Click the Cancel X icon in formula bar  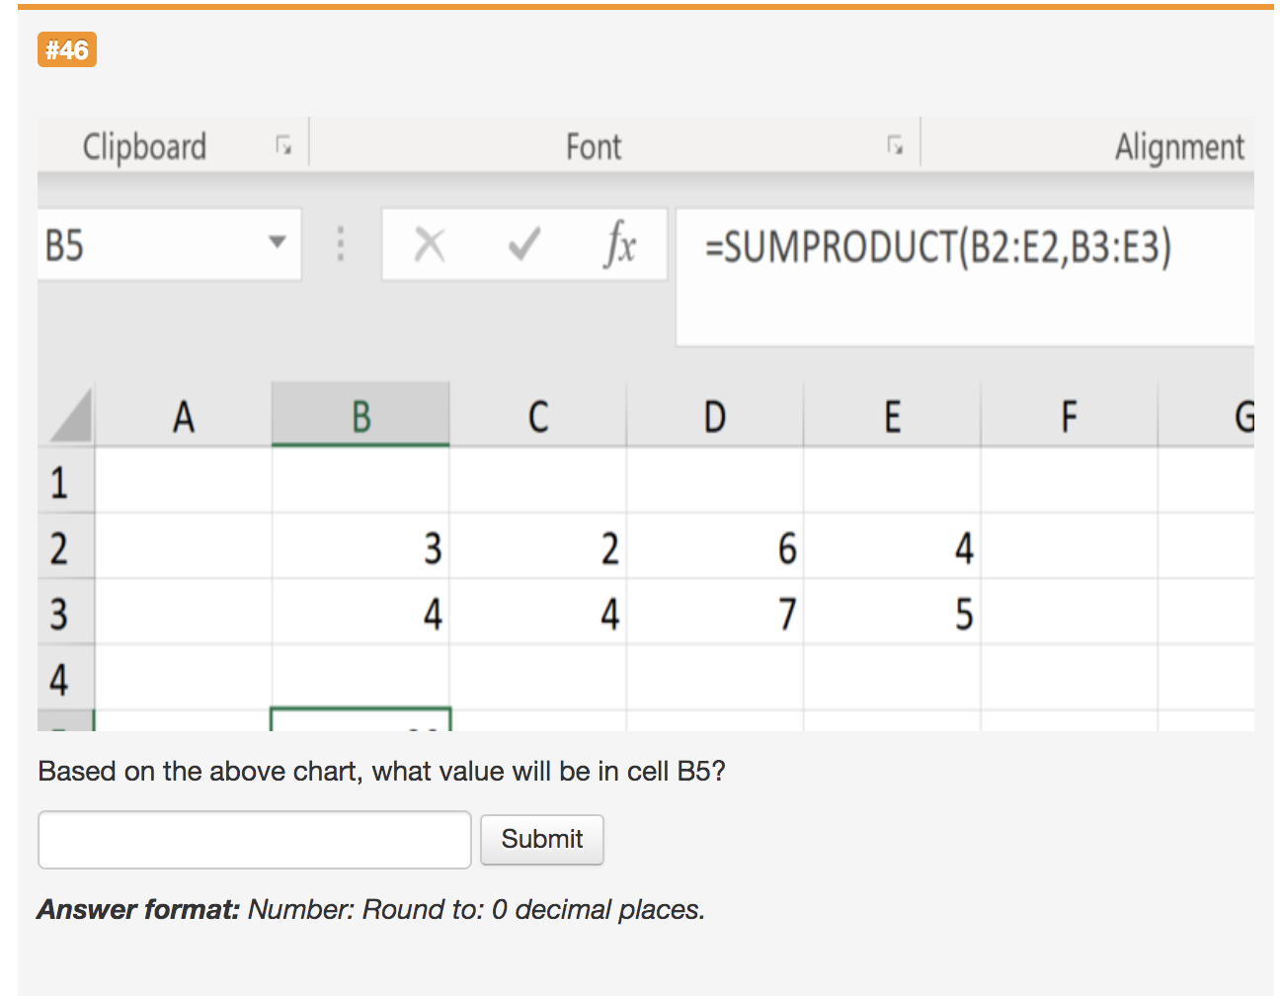tap(430, 245)
